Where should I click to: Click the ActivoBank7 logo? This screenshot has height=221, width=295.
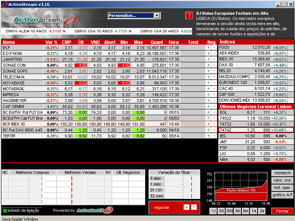[x=95, y=210]
